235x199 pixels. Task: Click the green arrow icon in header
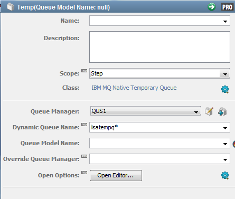pyautogui.click(x=211, y=7)
